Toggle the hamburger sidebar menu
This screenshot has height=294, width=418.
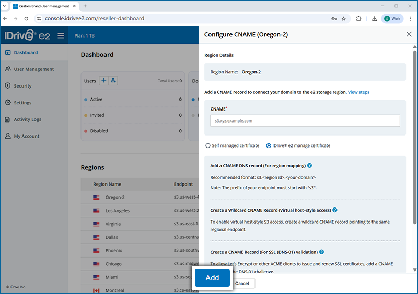(x=61, y=35)
